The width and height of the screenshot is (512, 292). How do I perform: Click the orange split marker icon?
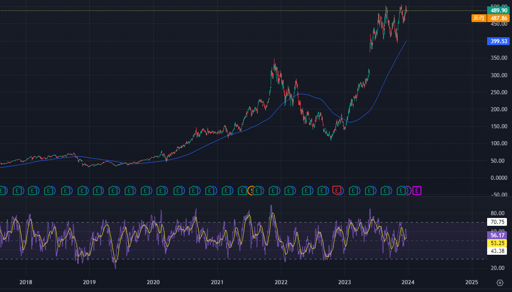tap(251, 190)
